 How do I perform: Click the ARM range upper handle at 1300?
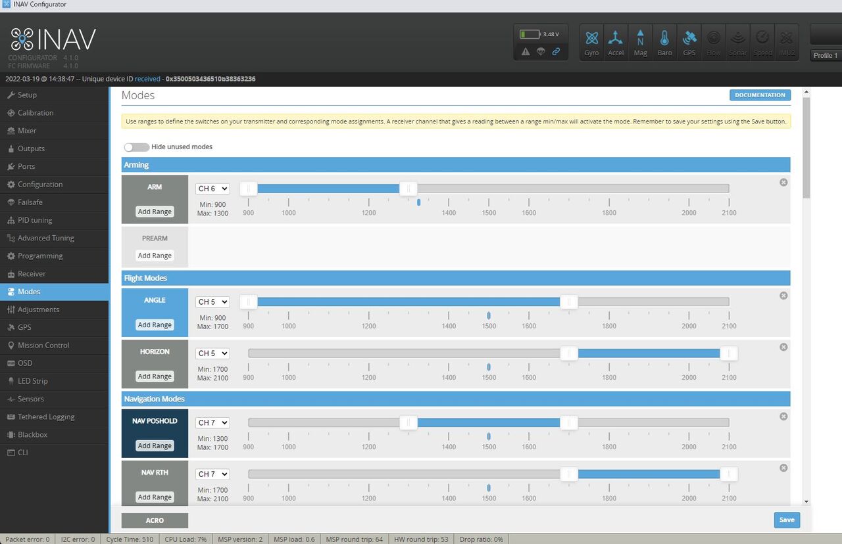pyautogui.click(x=409, y=189)
